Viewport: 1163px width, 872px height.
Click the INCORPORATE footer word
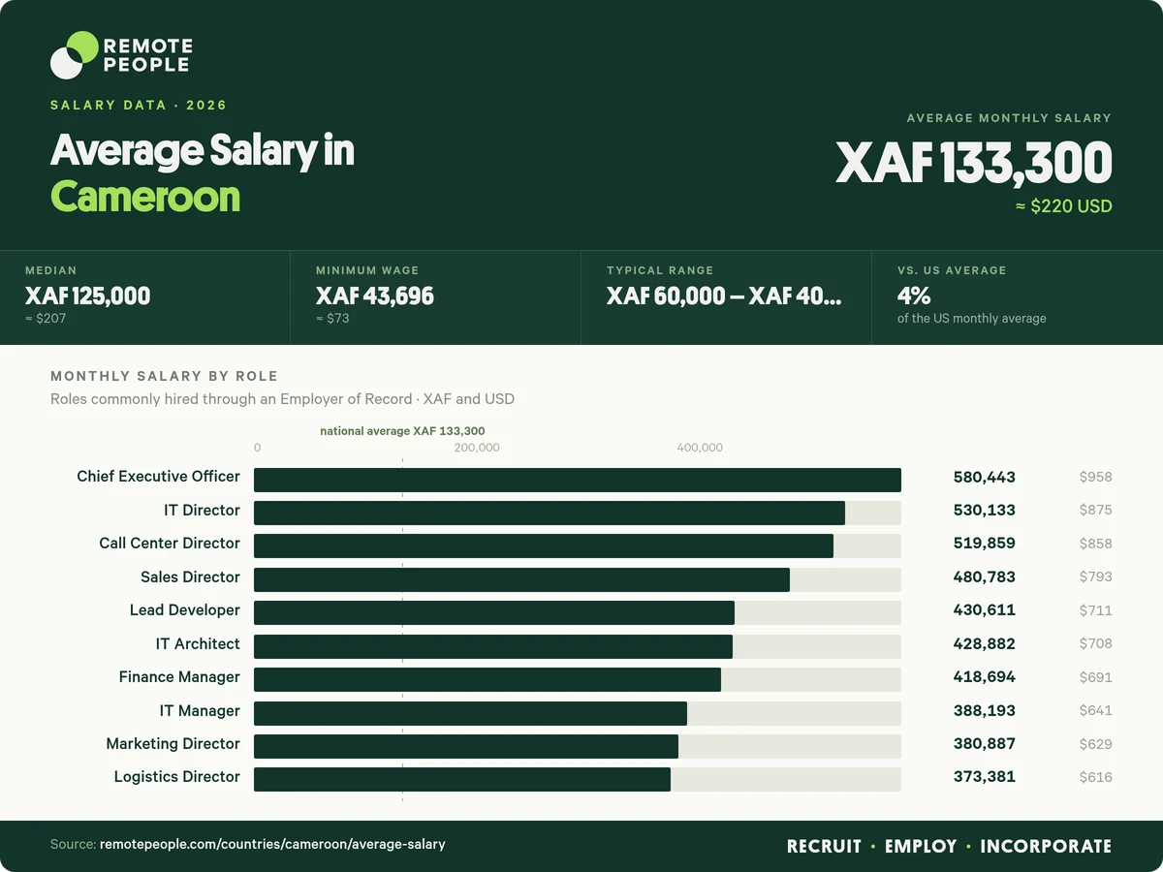(1046, 846)
